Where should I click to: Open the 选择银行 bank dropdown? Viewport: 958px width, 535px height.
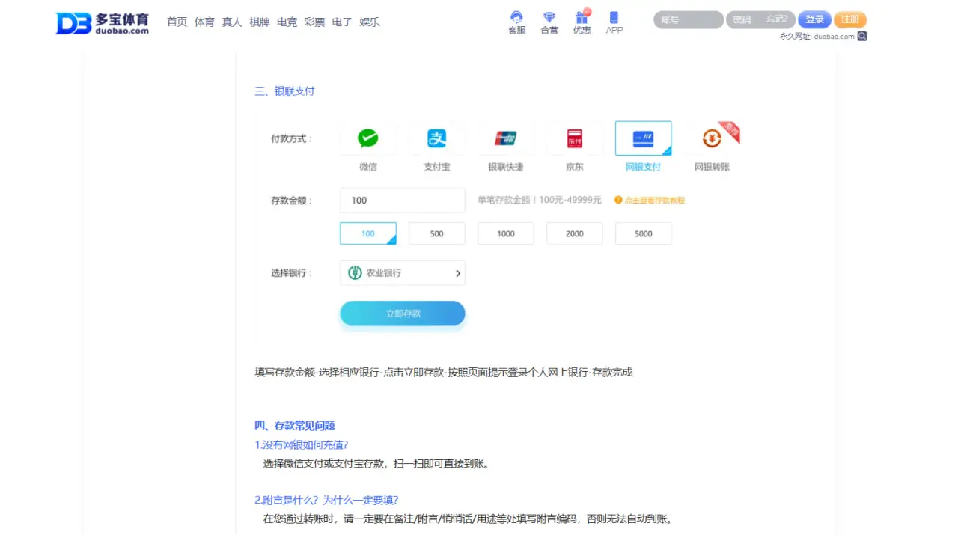(x=403, y=273)
